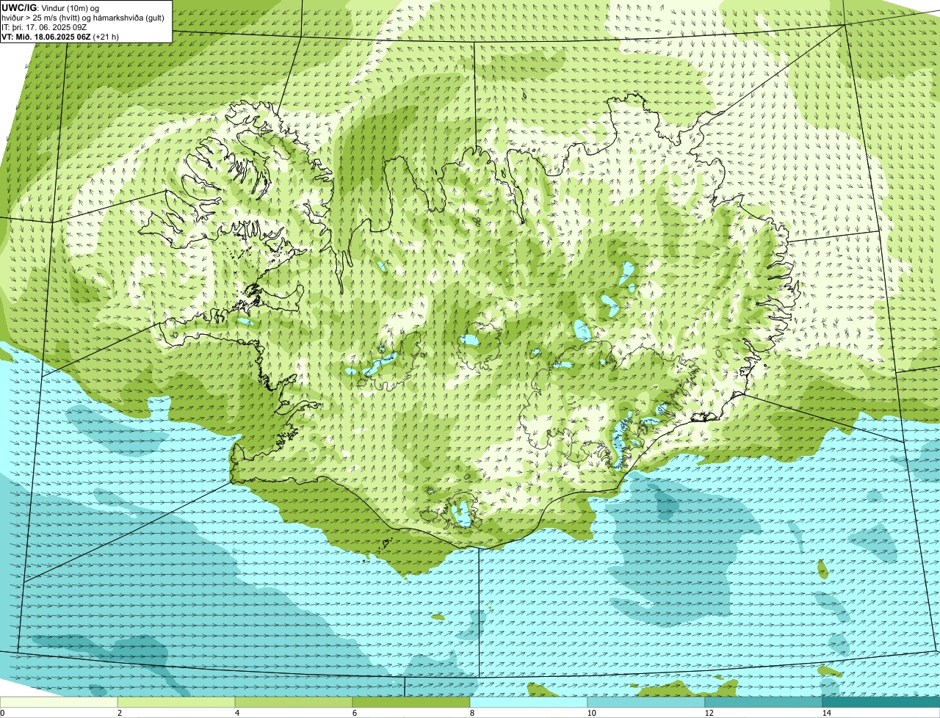
Task: Click the 12–14 m/s teal legend swatch
Action: pyautogui.click(x=764, y=702)
